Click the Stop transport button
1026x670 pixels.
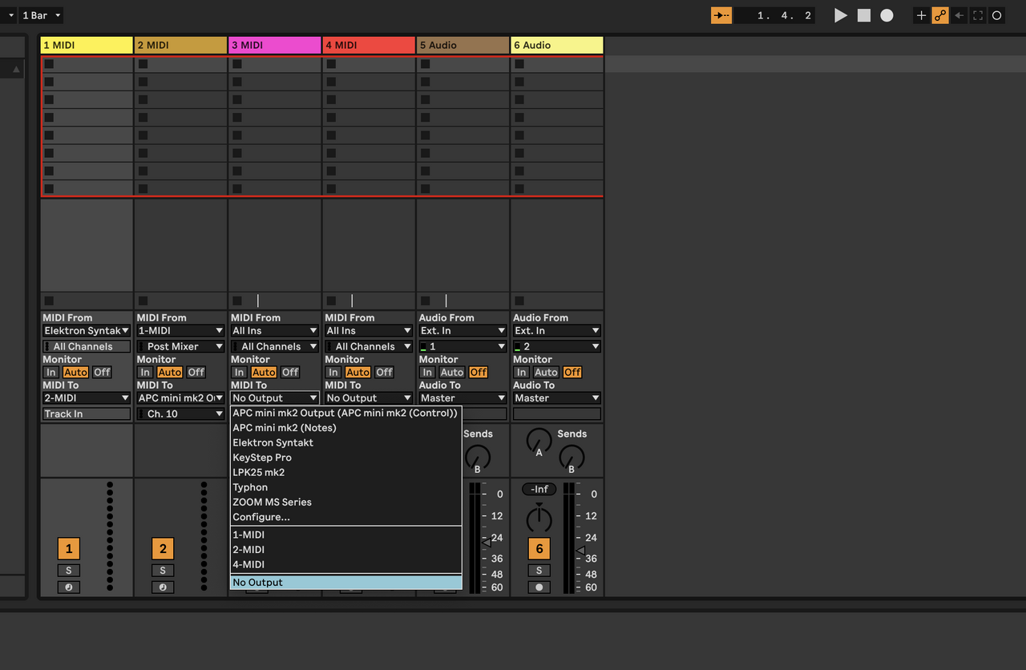[863, 15]
